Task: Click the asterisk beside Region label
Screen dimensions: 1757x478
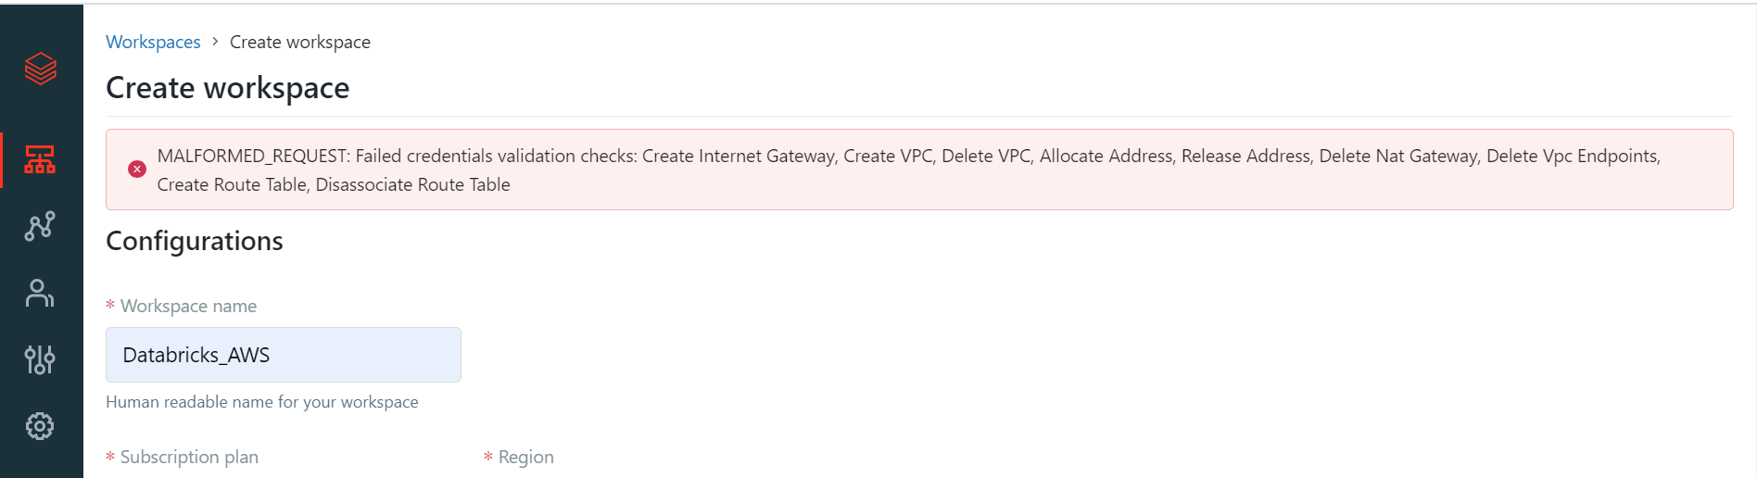Action: [487, 457]
